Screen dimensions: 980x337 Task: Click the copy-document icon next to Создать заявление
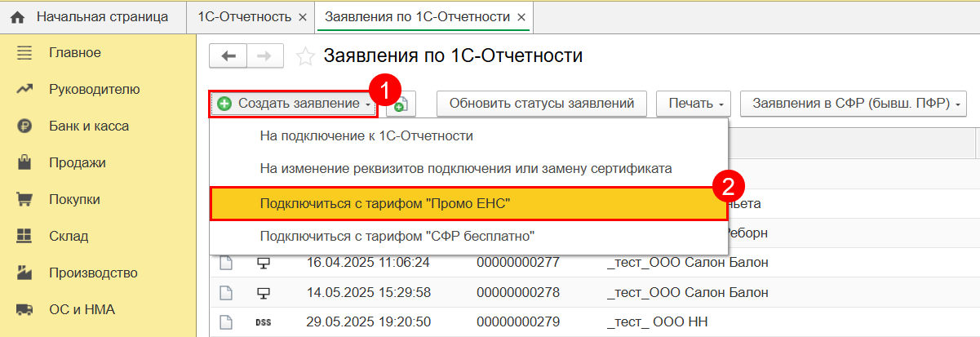point(400,104)
